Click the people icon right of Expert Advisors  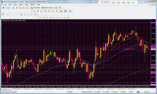point(56,8)
